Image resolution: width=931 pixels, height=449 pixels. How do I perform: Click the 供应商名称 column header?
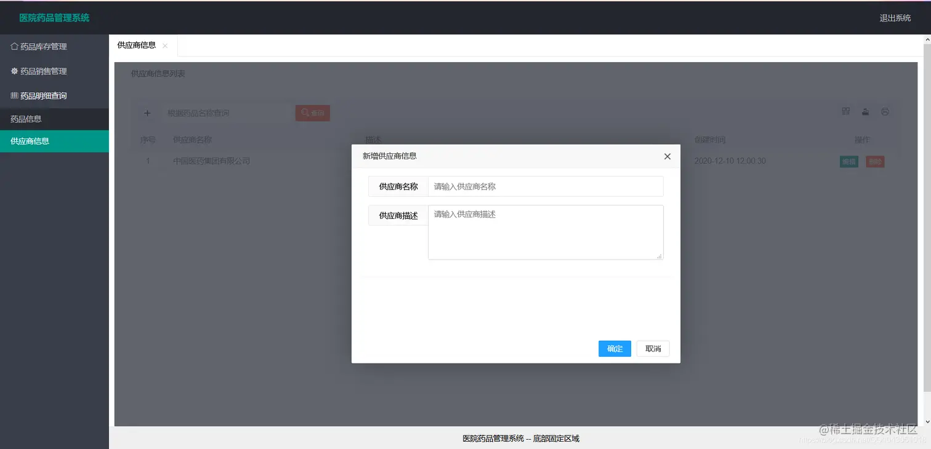click(x=193, y=140)
